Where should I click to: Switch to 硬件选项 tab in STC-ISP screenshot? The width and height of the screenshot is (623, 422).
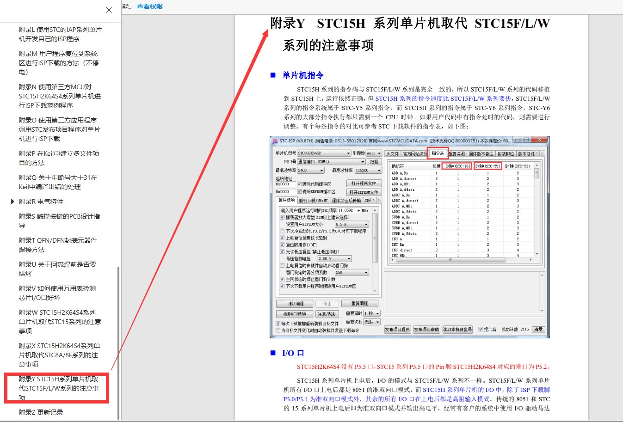click(286, 200)
